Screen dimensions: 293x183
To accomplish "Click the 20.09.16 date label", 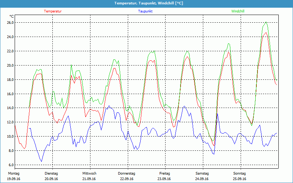I will pos(51,179).
